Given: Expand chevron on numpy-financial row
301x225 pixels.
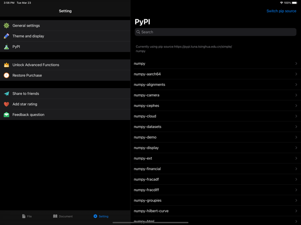Looking at the screenshot, I should 296,169.
